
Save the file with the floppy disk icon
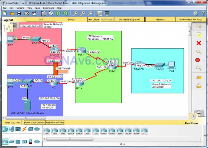pos(19,13)
